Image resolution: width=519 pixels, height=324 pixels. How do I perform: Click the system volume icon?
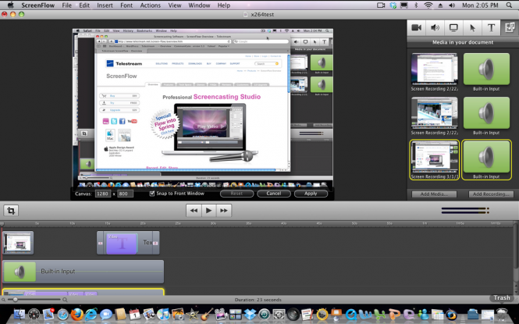click(x=452, y=5)
